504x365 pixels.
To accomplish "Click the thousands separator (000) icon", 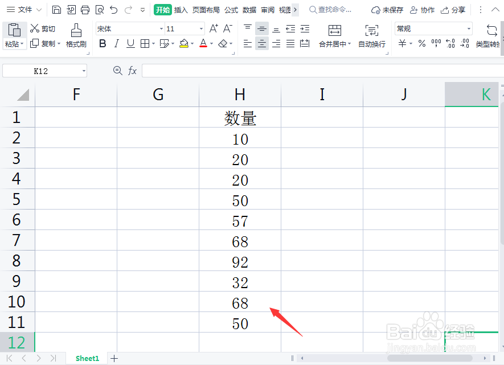I will click(x=436, y=43).
